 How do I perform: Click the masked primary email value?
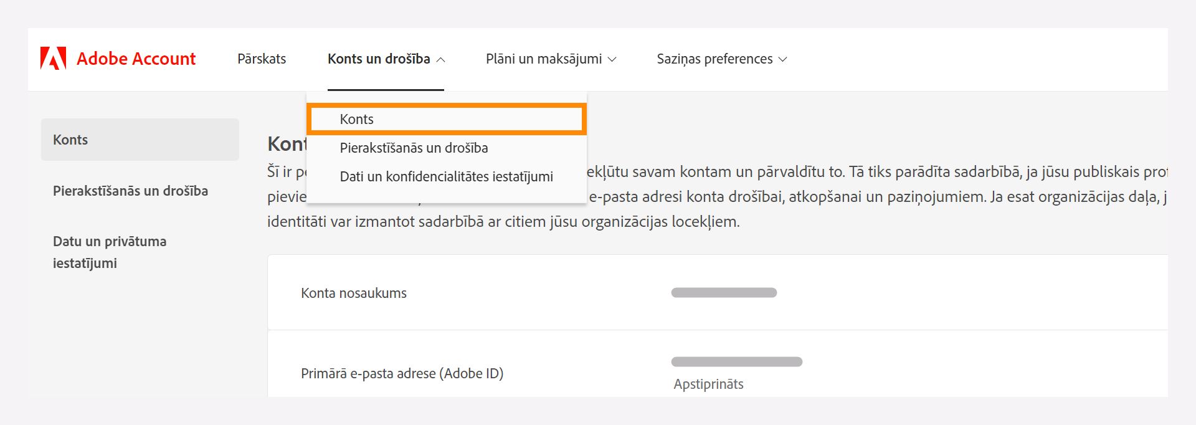(x=736, y=360)
